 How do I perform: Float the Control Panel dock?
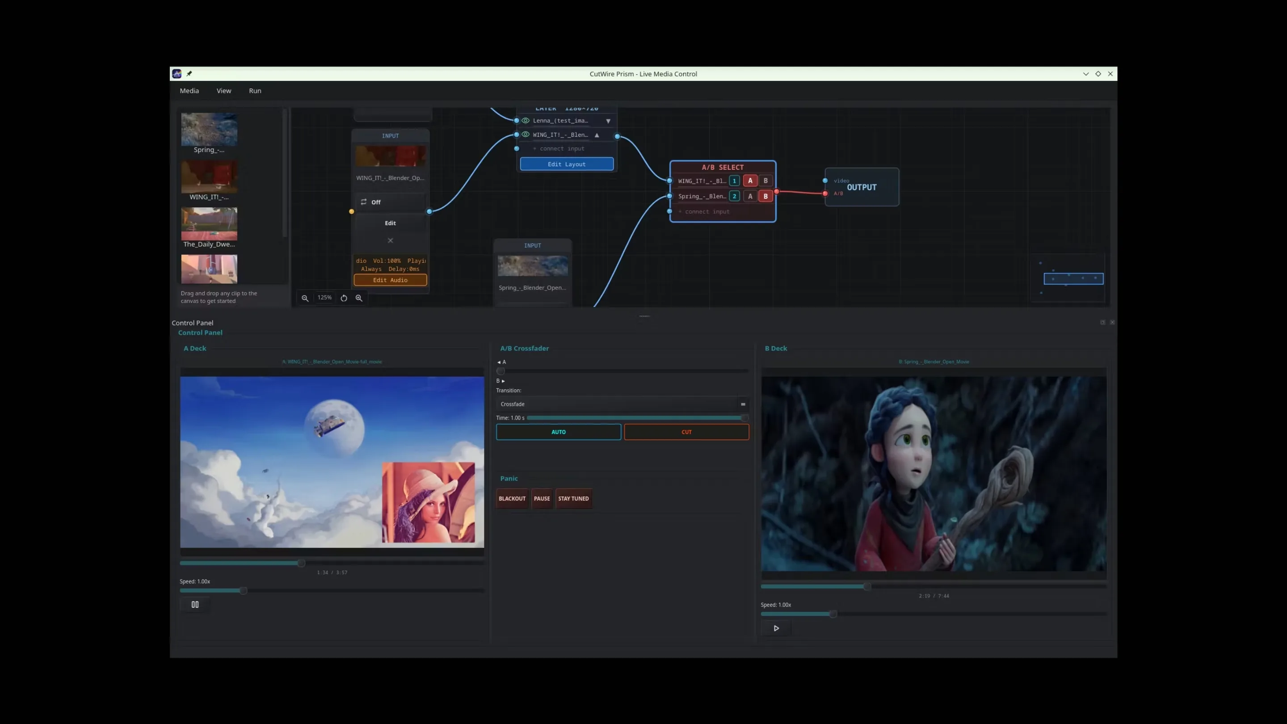pos(1102,322)
